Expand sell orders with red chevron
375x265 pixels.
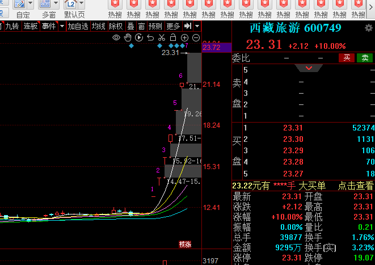[x=309, y=68]
